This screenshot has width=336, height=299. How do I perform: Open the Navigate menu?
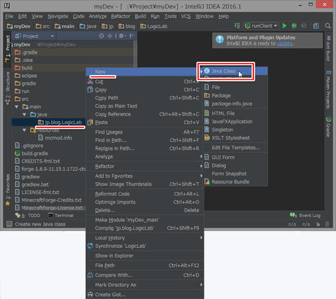tap(58, 16)
